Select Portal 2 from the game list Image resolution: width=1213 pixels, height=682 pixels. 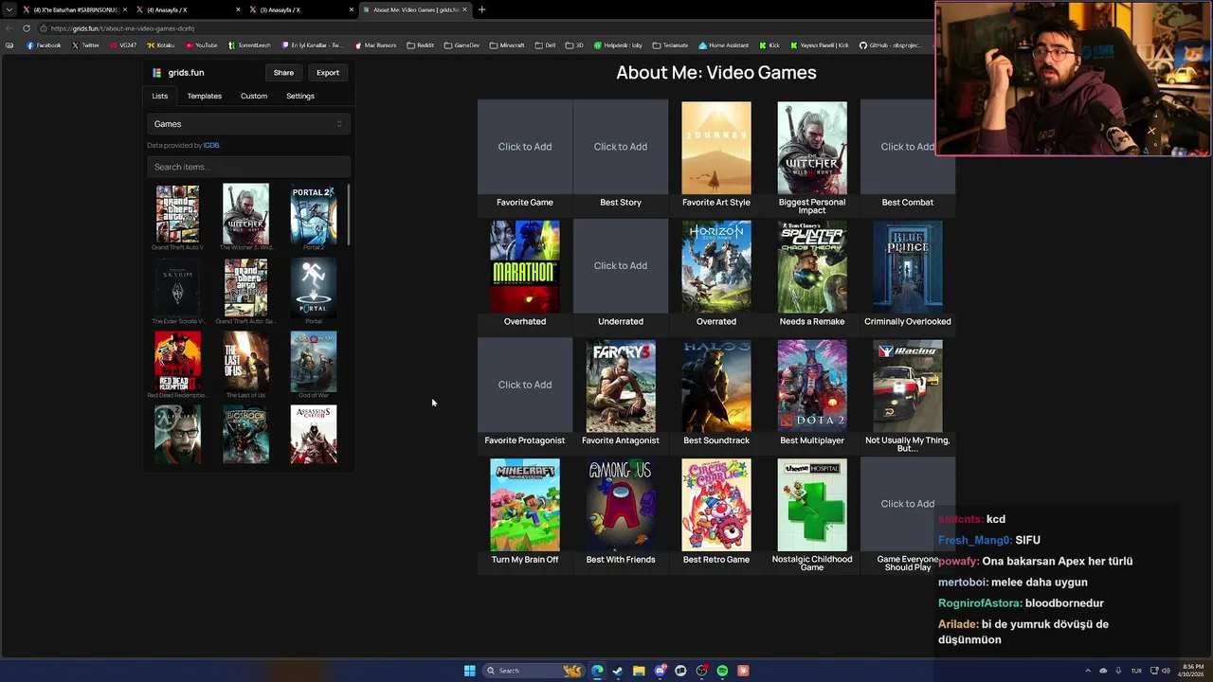[x=314, y=214]
